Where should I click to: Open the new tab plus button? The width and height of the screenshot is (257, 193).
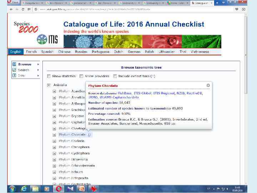coord(217,3)
